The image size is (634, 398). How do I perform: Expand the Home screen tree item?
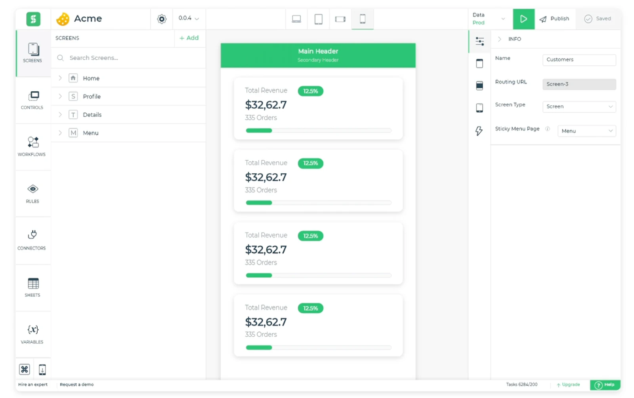click(60, 78)
